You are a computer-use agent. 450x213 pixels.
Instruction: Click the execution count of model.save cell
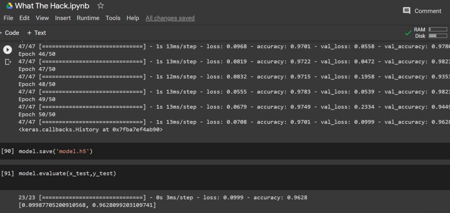click(x=7, y=151)
